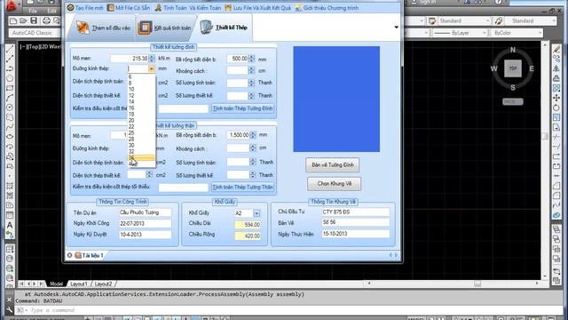Select the Copy tool in Modify toolbar
Screen dimensions: 568x320
556,59
